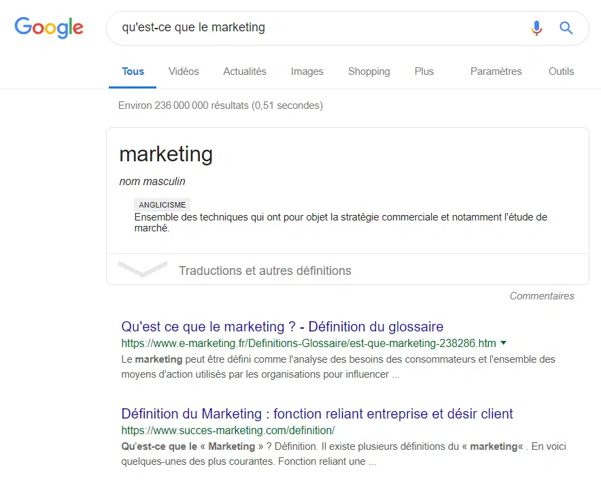Click the e-marketing.fr green URL

tap(309, 343)
